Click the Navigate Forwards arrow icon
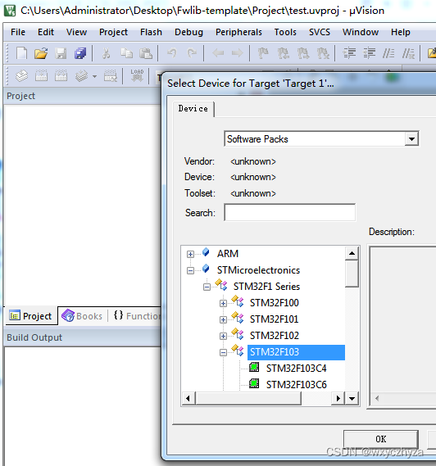 pyautogui.click(x=238, y=53)
